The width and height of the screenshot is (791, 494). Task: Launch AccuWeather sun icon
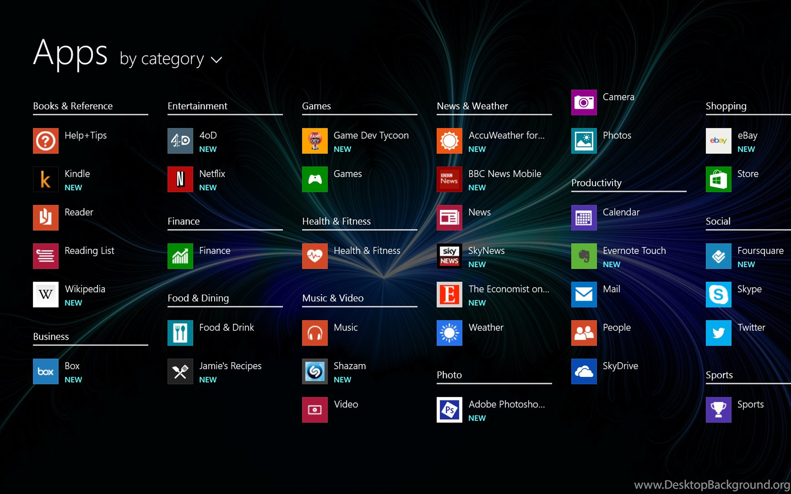450,141
